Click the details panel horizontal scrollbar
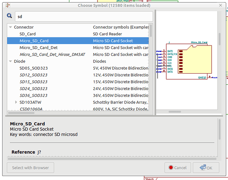The image size is (228, 180). pos(112,159)
